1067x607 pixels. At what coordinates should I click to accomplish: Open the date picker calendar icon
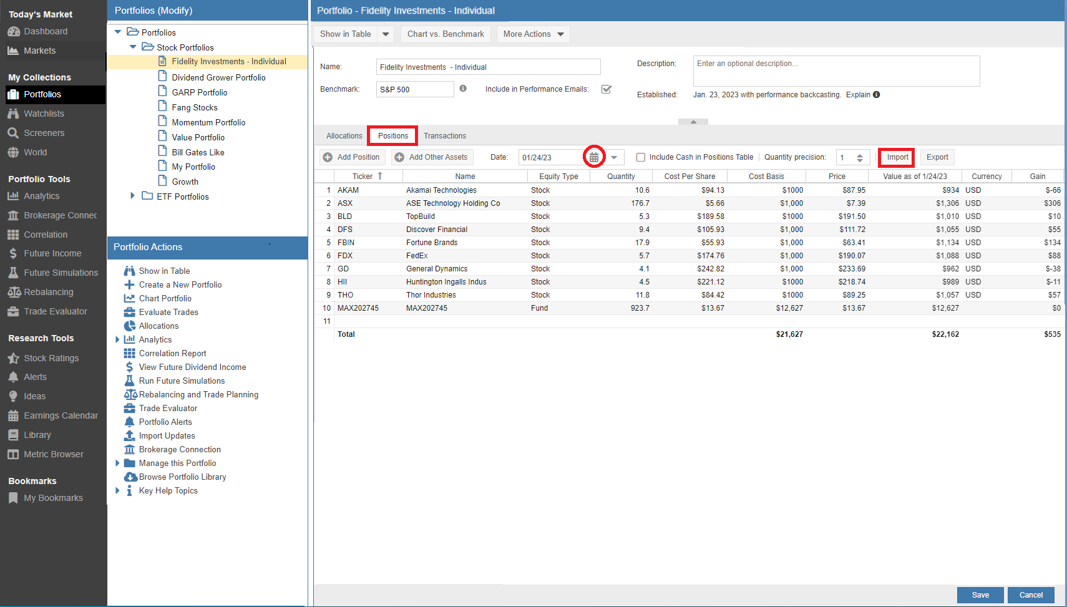coord(594,158)
